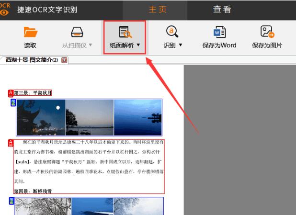Image resolution: width=296 pixels, height=215 pixels.
Task: Close the 西湖十景-图文简介(2) document tab
Action: point(64,60)
